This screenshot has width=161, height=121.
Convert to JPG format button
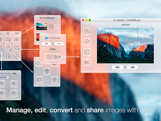coord(14,84)
